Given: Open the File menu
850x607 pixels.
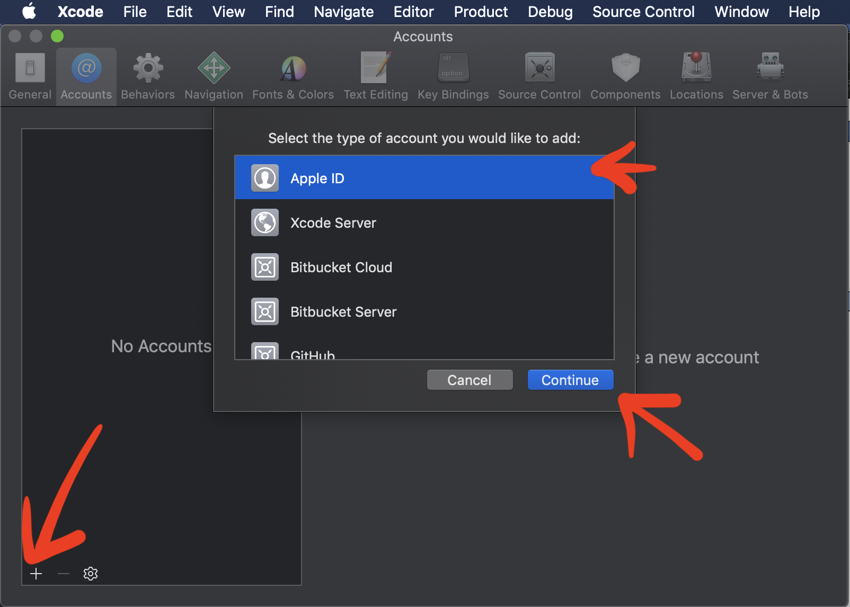Looking at the screenshot, I should pos(135,12).
